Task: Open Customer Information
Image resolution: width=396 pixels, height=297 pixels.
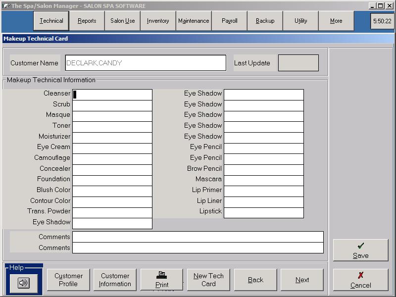Action: pyautogui.click(x=115, y=280)
